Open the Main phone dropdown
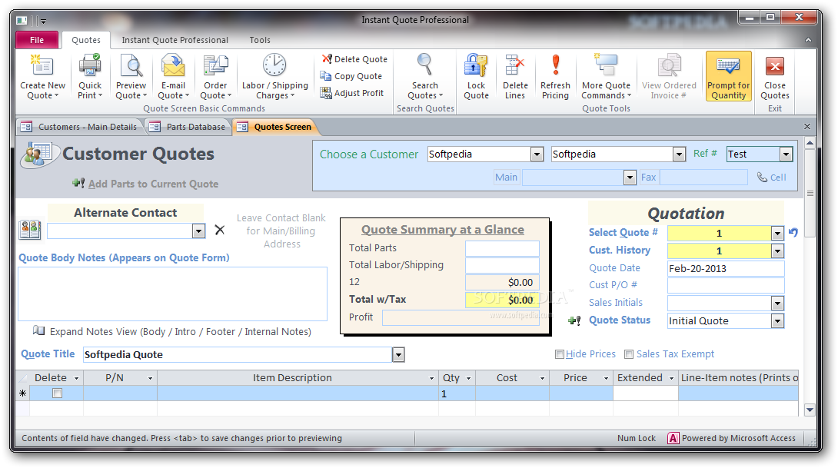838x468 pixels. (630, 178)
